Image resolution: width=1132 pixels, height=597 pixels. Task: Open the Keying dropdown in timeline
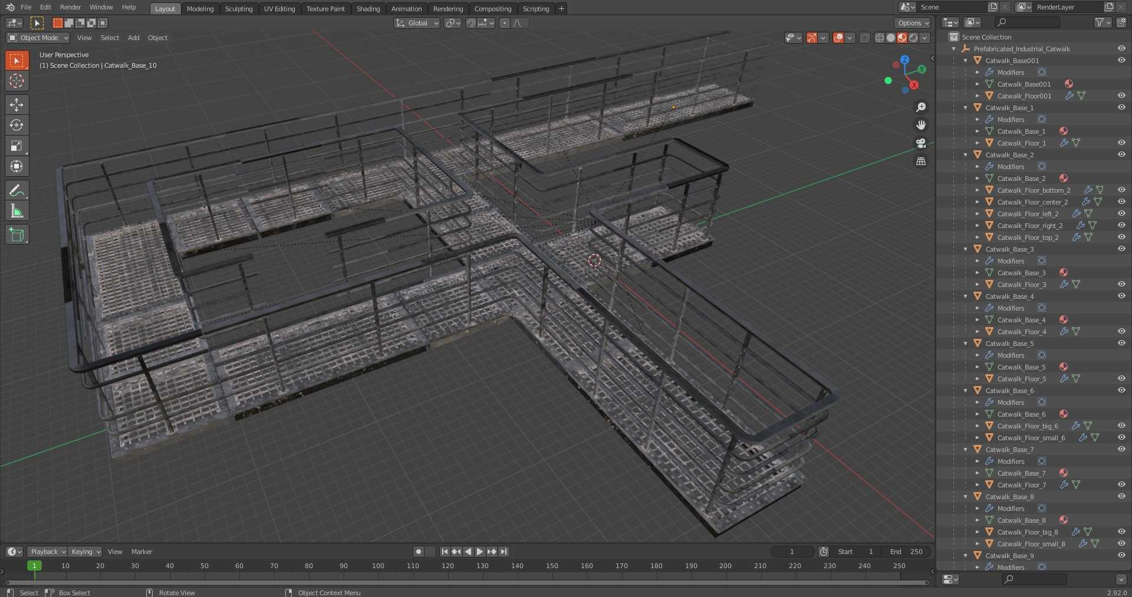(x=85, y=552)
